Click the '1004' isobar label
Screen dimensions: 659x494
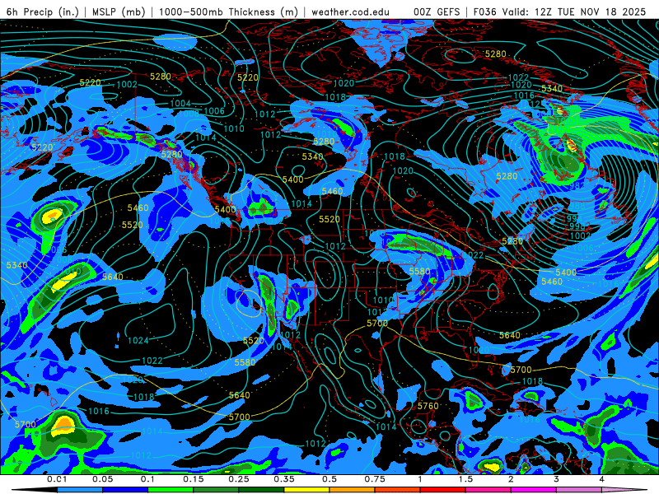coord(180,103)
